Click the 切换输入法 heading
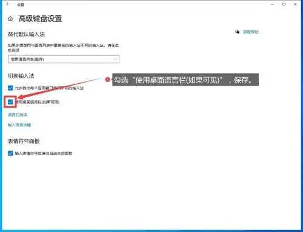 point(21,76)
